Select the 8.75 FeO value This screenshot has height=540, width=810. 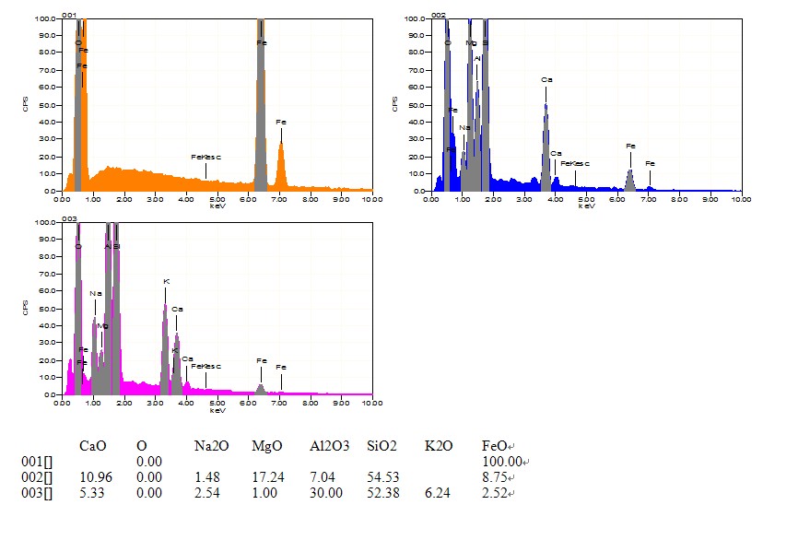495,477
